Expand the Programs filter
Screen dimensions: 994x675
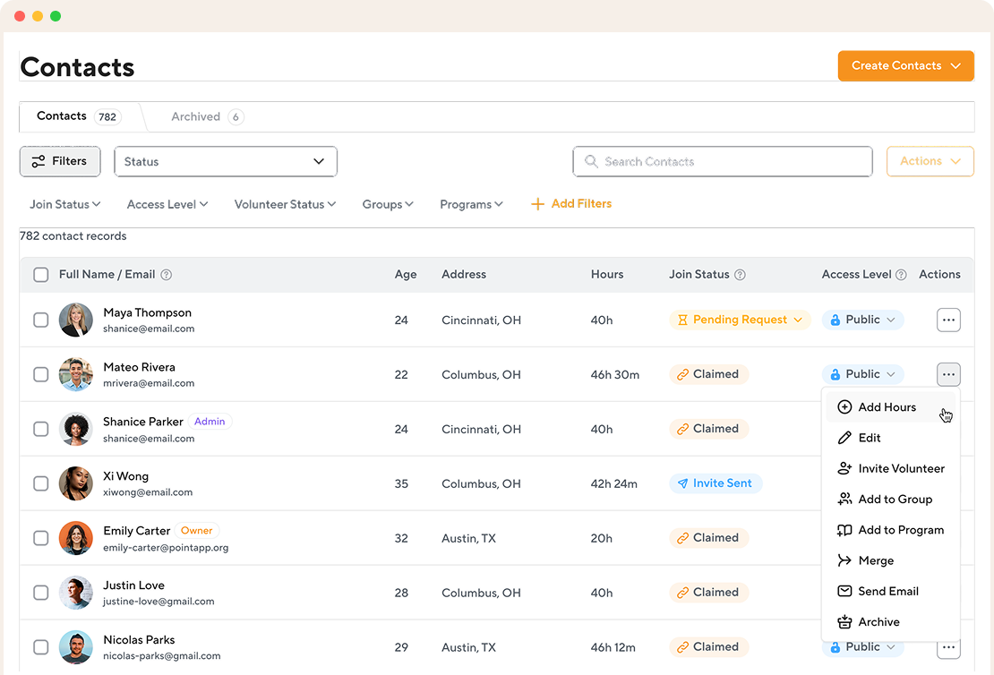click(472, 204)
